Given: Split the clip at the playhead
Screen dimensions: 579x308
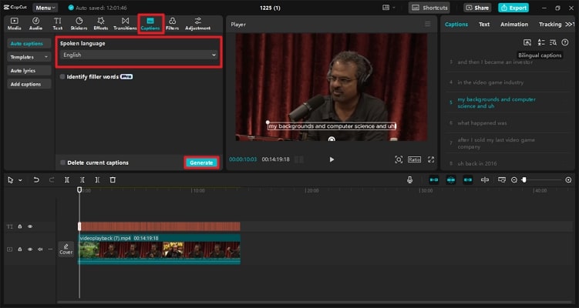Looking at the screenshot, I should [x=67, y=180].
